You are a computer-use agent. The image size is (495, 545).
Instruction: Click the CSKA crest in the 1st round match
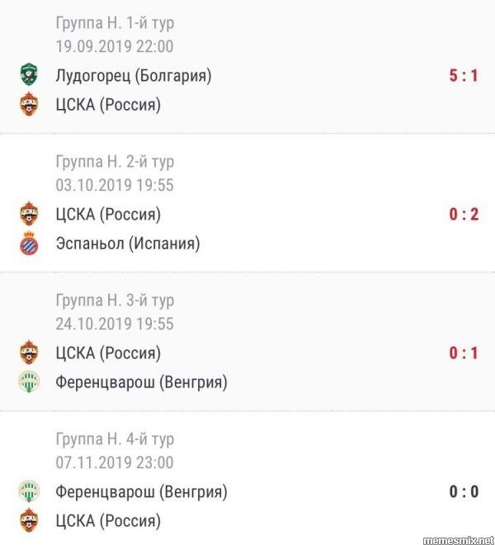coord(29,105)
